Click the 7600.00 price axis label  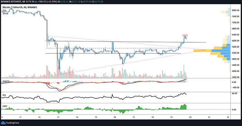(x=235, y=16)
